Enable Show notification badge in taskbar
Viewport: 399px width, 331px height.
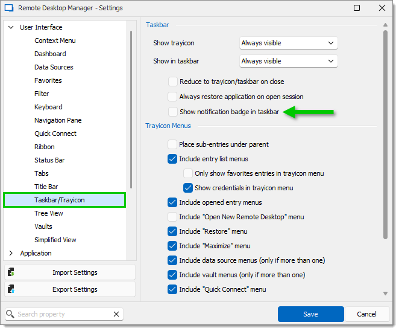pos(173,112)
